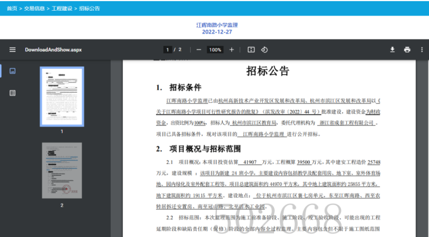
Task: Show the thumbnails view in the sidebar
Action: (13, 71)
